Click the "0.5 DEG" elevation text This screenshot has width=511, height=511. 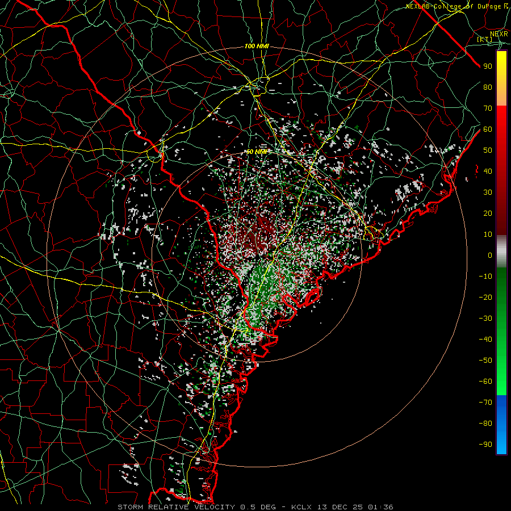[x=258, y=507]
